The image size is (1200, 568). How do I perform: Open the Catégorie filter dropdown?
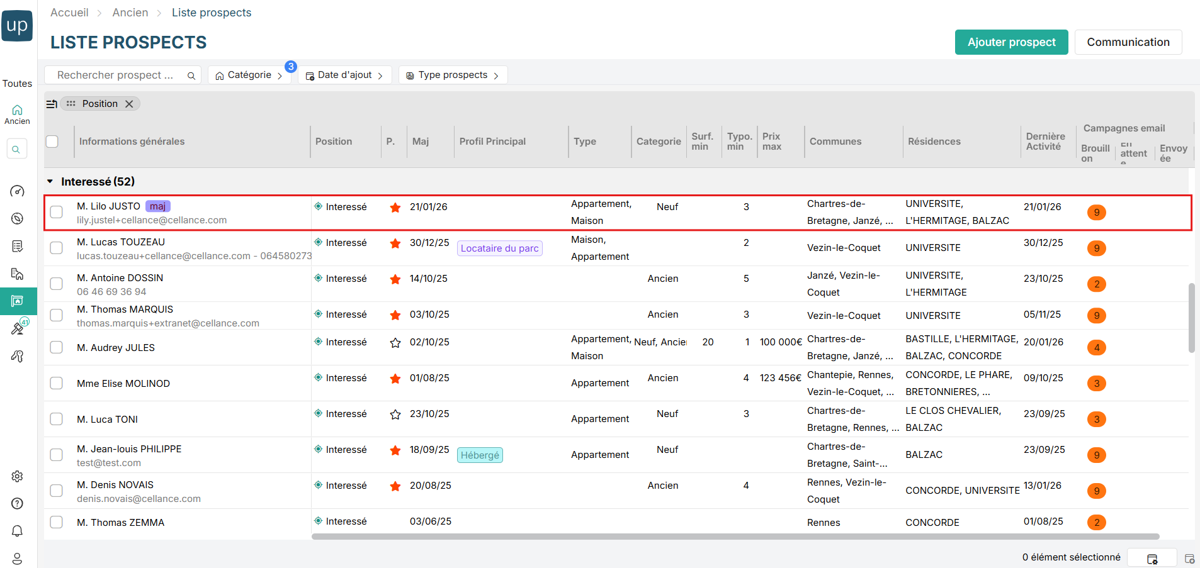[x=249, y=75]
